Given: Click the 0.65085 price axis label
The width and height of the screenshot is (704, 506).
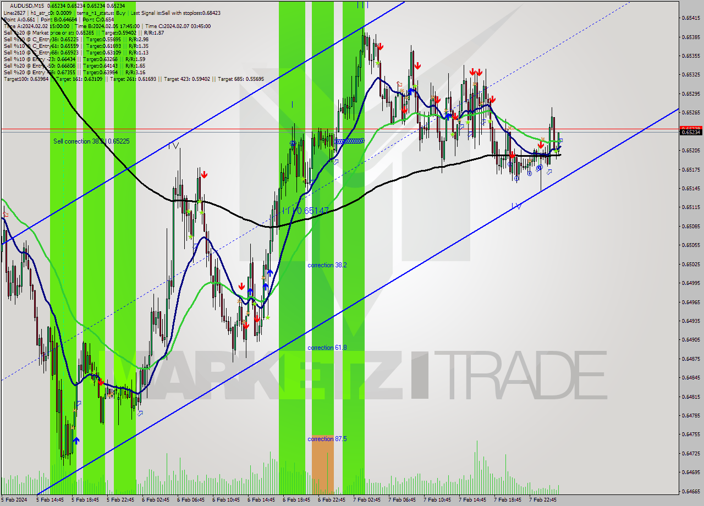Looking at the screenshot, I should 691,226.
